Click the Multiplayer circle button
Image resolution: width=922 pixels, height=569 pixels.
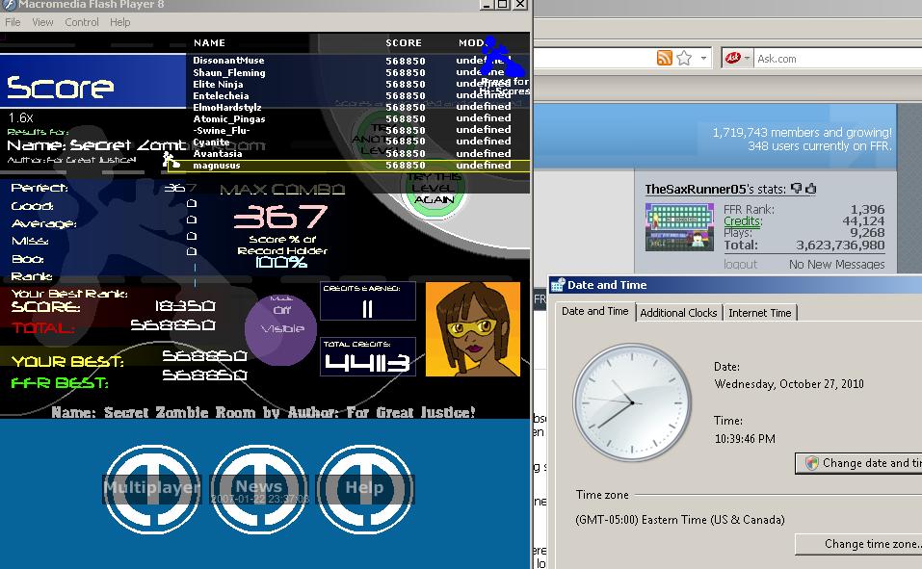(x=151, y=488)
